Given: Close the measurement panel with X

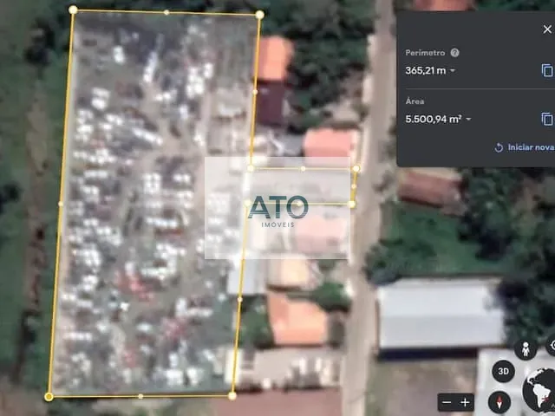Looking at the screenshot, I should (x=547, y=29).
